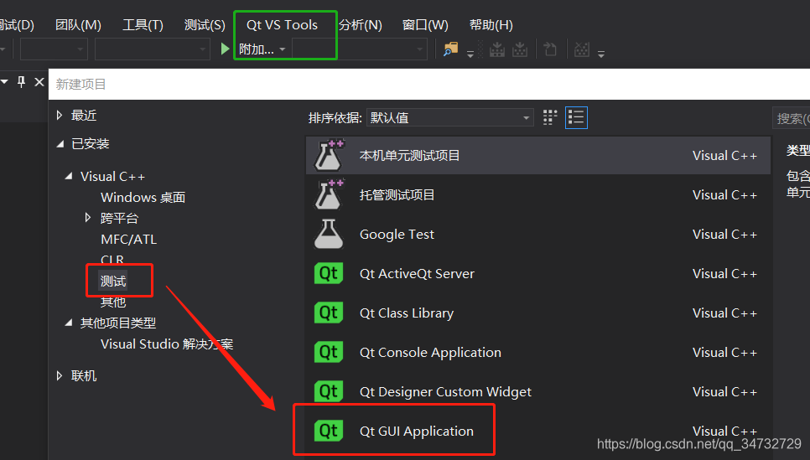
Task: Open the 工具(T) menu
Action: click(143, 25)
